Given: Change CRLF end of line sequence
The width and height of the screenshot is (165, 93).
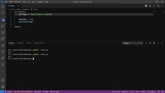Looking at the screenshot, I should coord(137,92).
